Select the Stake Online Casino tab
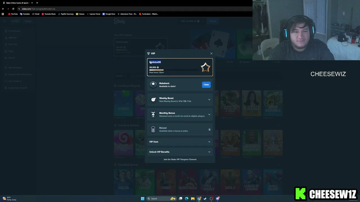360x202 pixels. (17, 3)
